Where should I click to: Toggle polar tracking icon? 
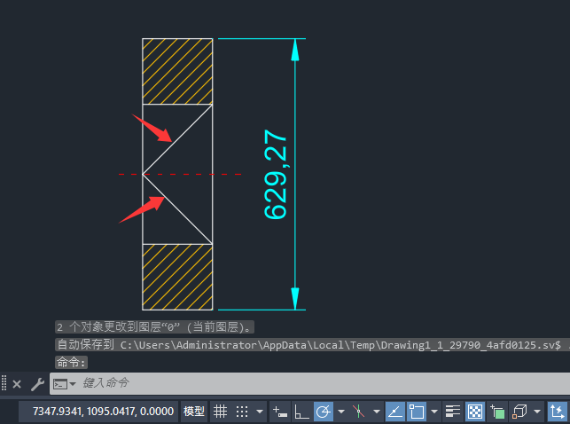(x=324, y=412)
